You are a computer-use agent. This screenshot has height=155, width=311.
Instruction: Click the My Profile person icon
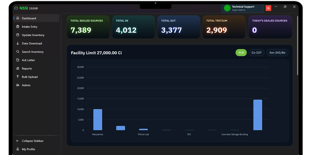click(x=18, y=149)
